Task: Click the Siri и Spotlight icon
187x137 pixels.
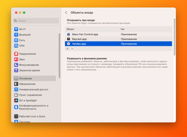Action: click(x=16, y=101)
